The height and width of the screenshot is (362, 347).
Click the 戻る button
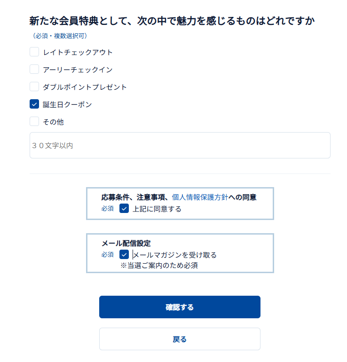tap(180, 339)
